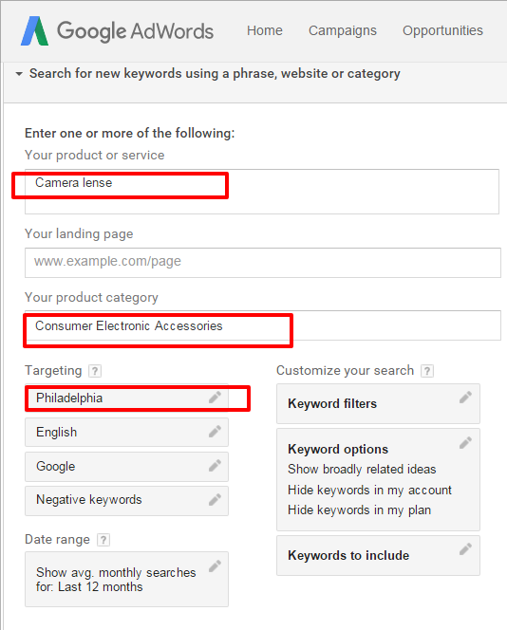
Task: Edit Keyword filters using pencil icon
Action: pyautogui.click(x=465, y=398)
